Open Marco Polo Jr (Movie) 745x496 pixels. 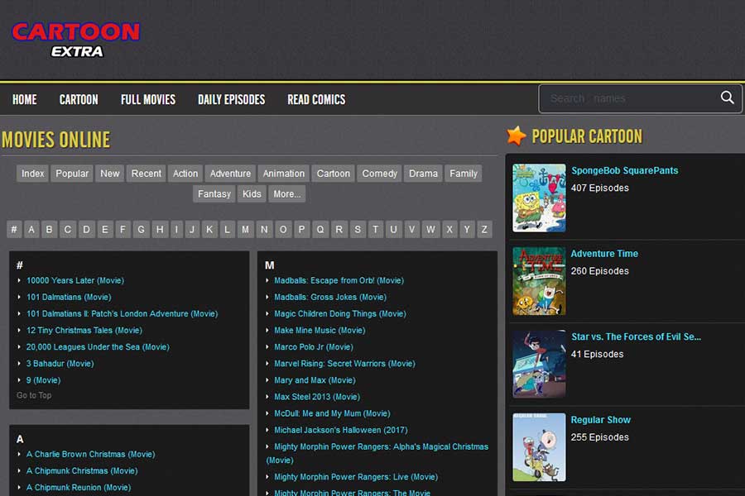[x=314, y=347]
